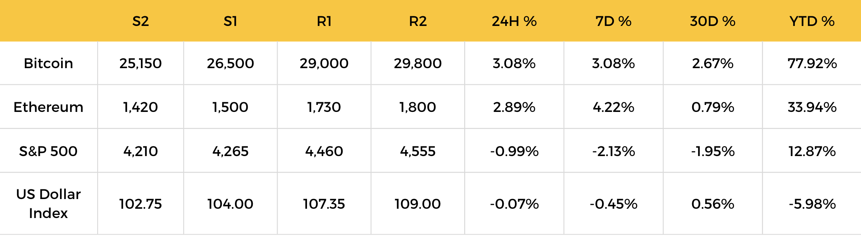
Task: Click the Bitcoin row label
Action: (x=48, y=63)
